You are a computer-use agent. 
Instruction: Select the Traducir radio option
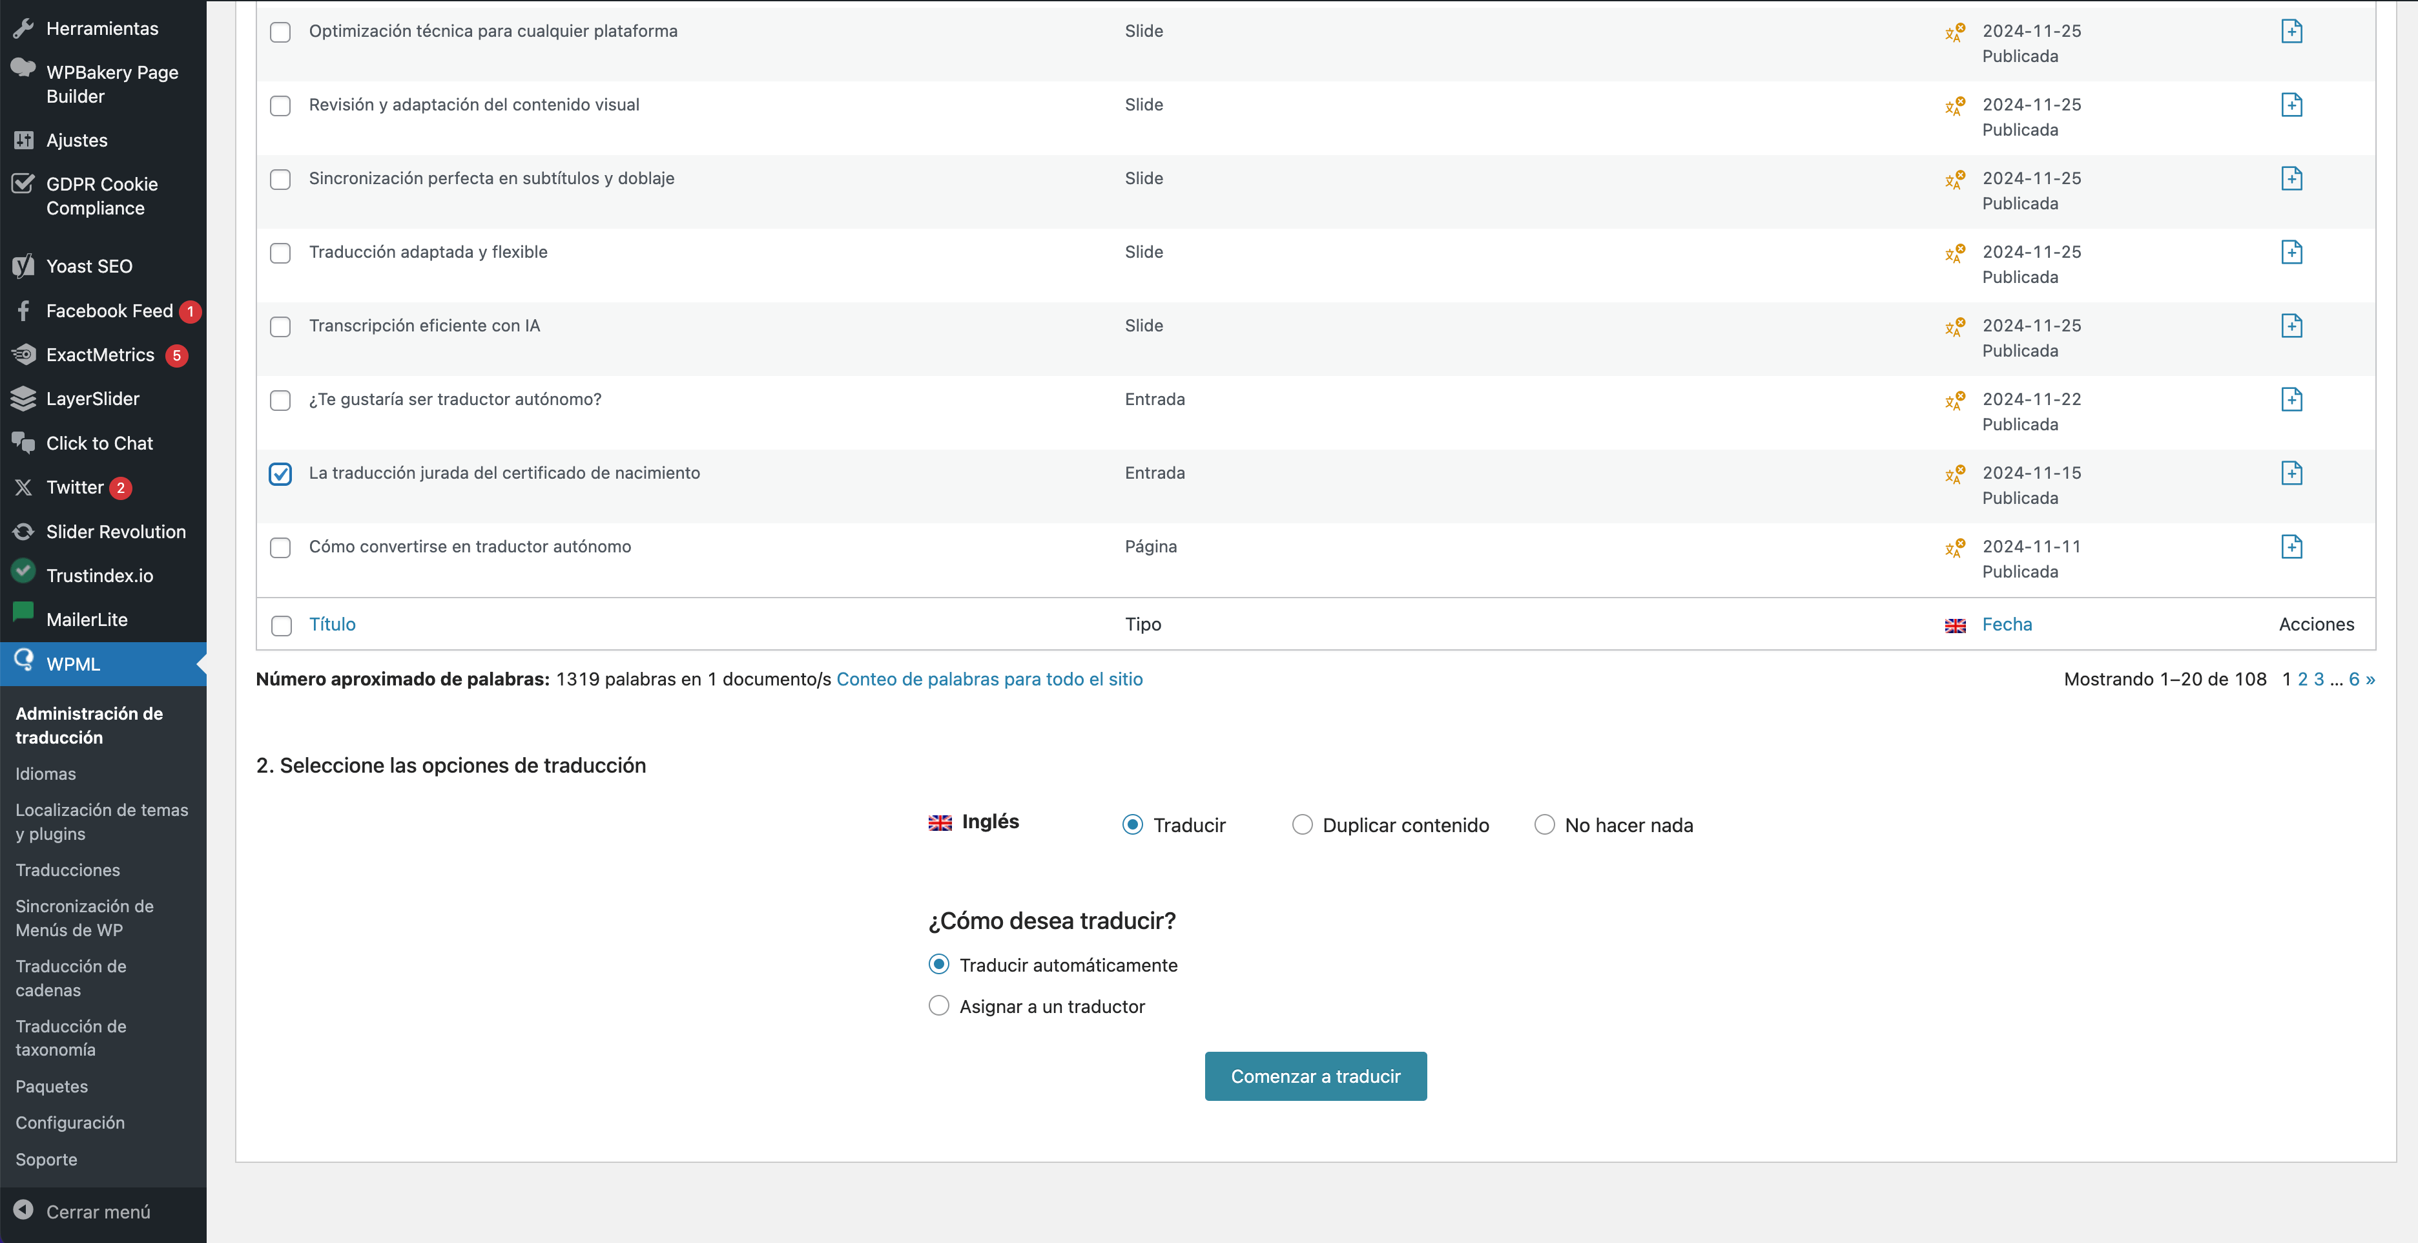tap(1133, 824)
